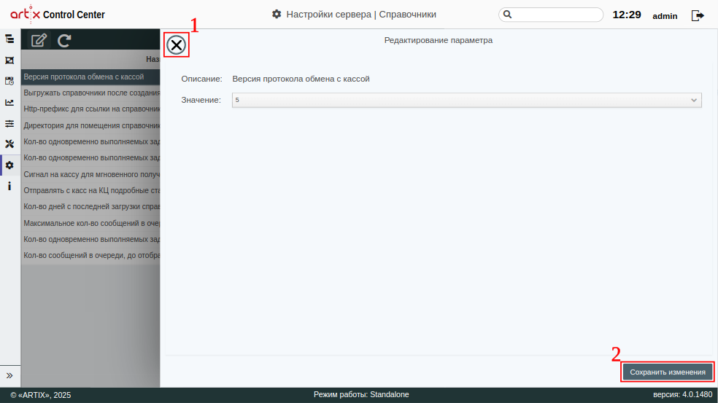Screen dimensions: 718x403
Task: Click the edit parameter pencil icon
Action: point(39,41)
